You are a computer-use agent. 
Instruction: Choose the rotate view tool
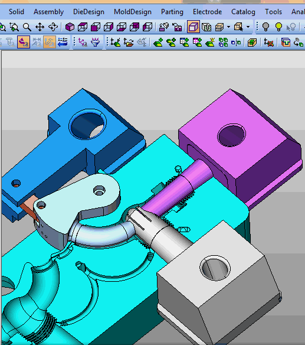[53, 27]
